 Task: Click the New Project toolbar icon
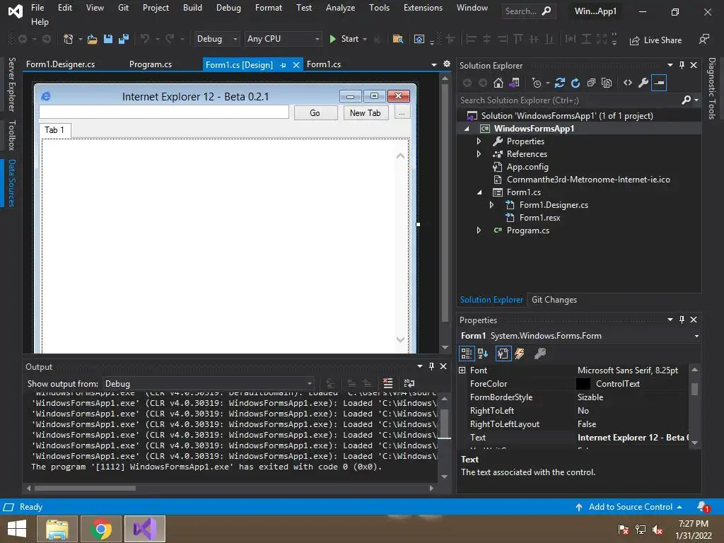pyautogui.click(x=69, y=40)
